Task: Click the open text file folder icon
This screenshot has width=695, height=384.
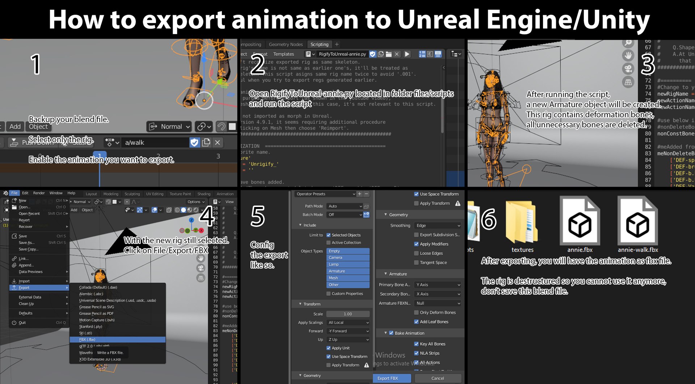Action: [389, 54]
